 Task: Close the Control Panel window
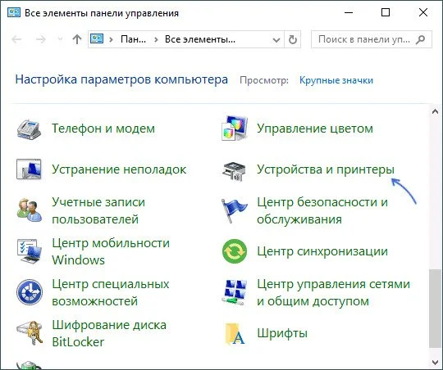click(423, 13)
